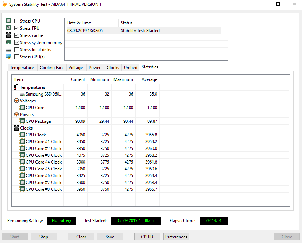Click the Stress CPU chip icon
This screenshot has height=243, width=302.
click(x=9, y=20)
